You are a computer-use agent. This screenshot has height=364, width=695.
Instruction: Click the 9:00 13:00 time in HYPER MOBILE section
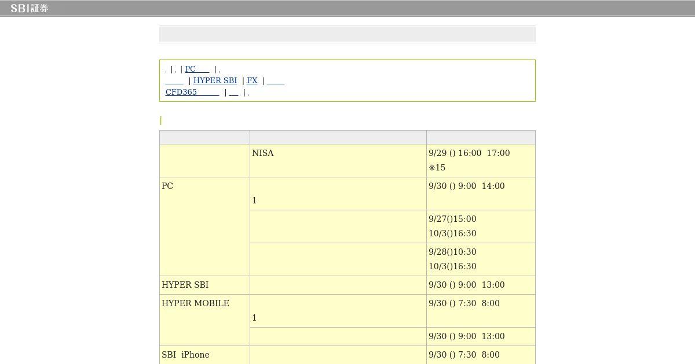[467, 336]
